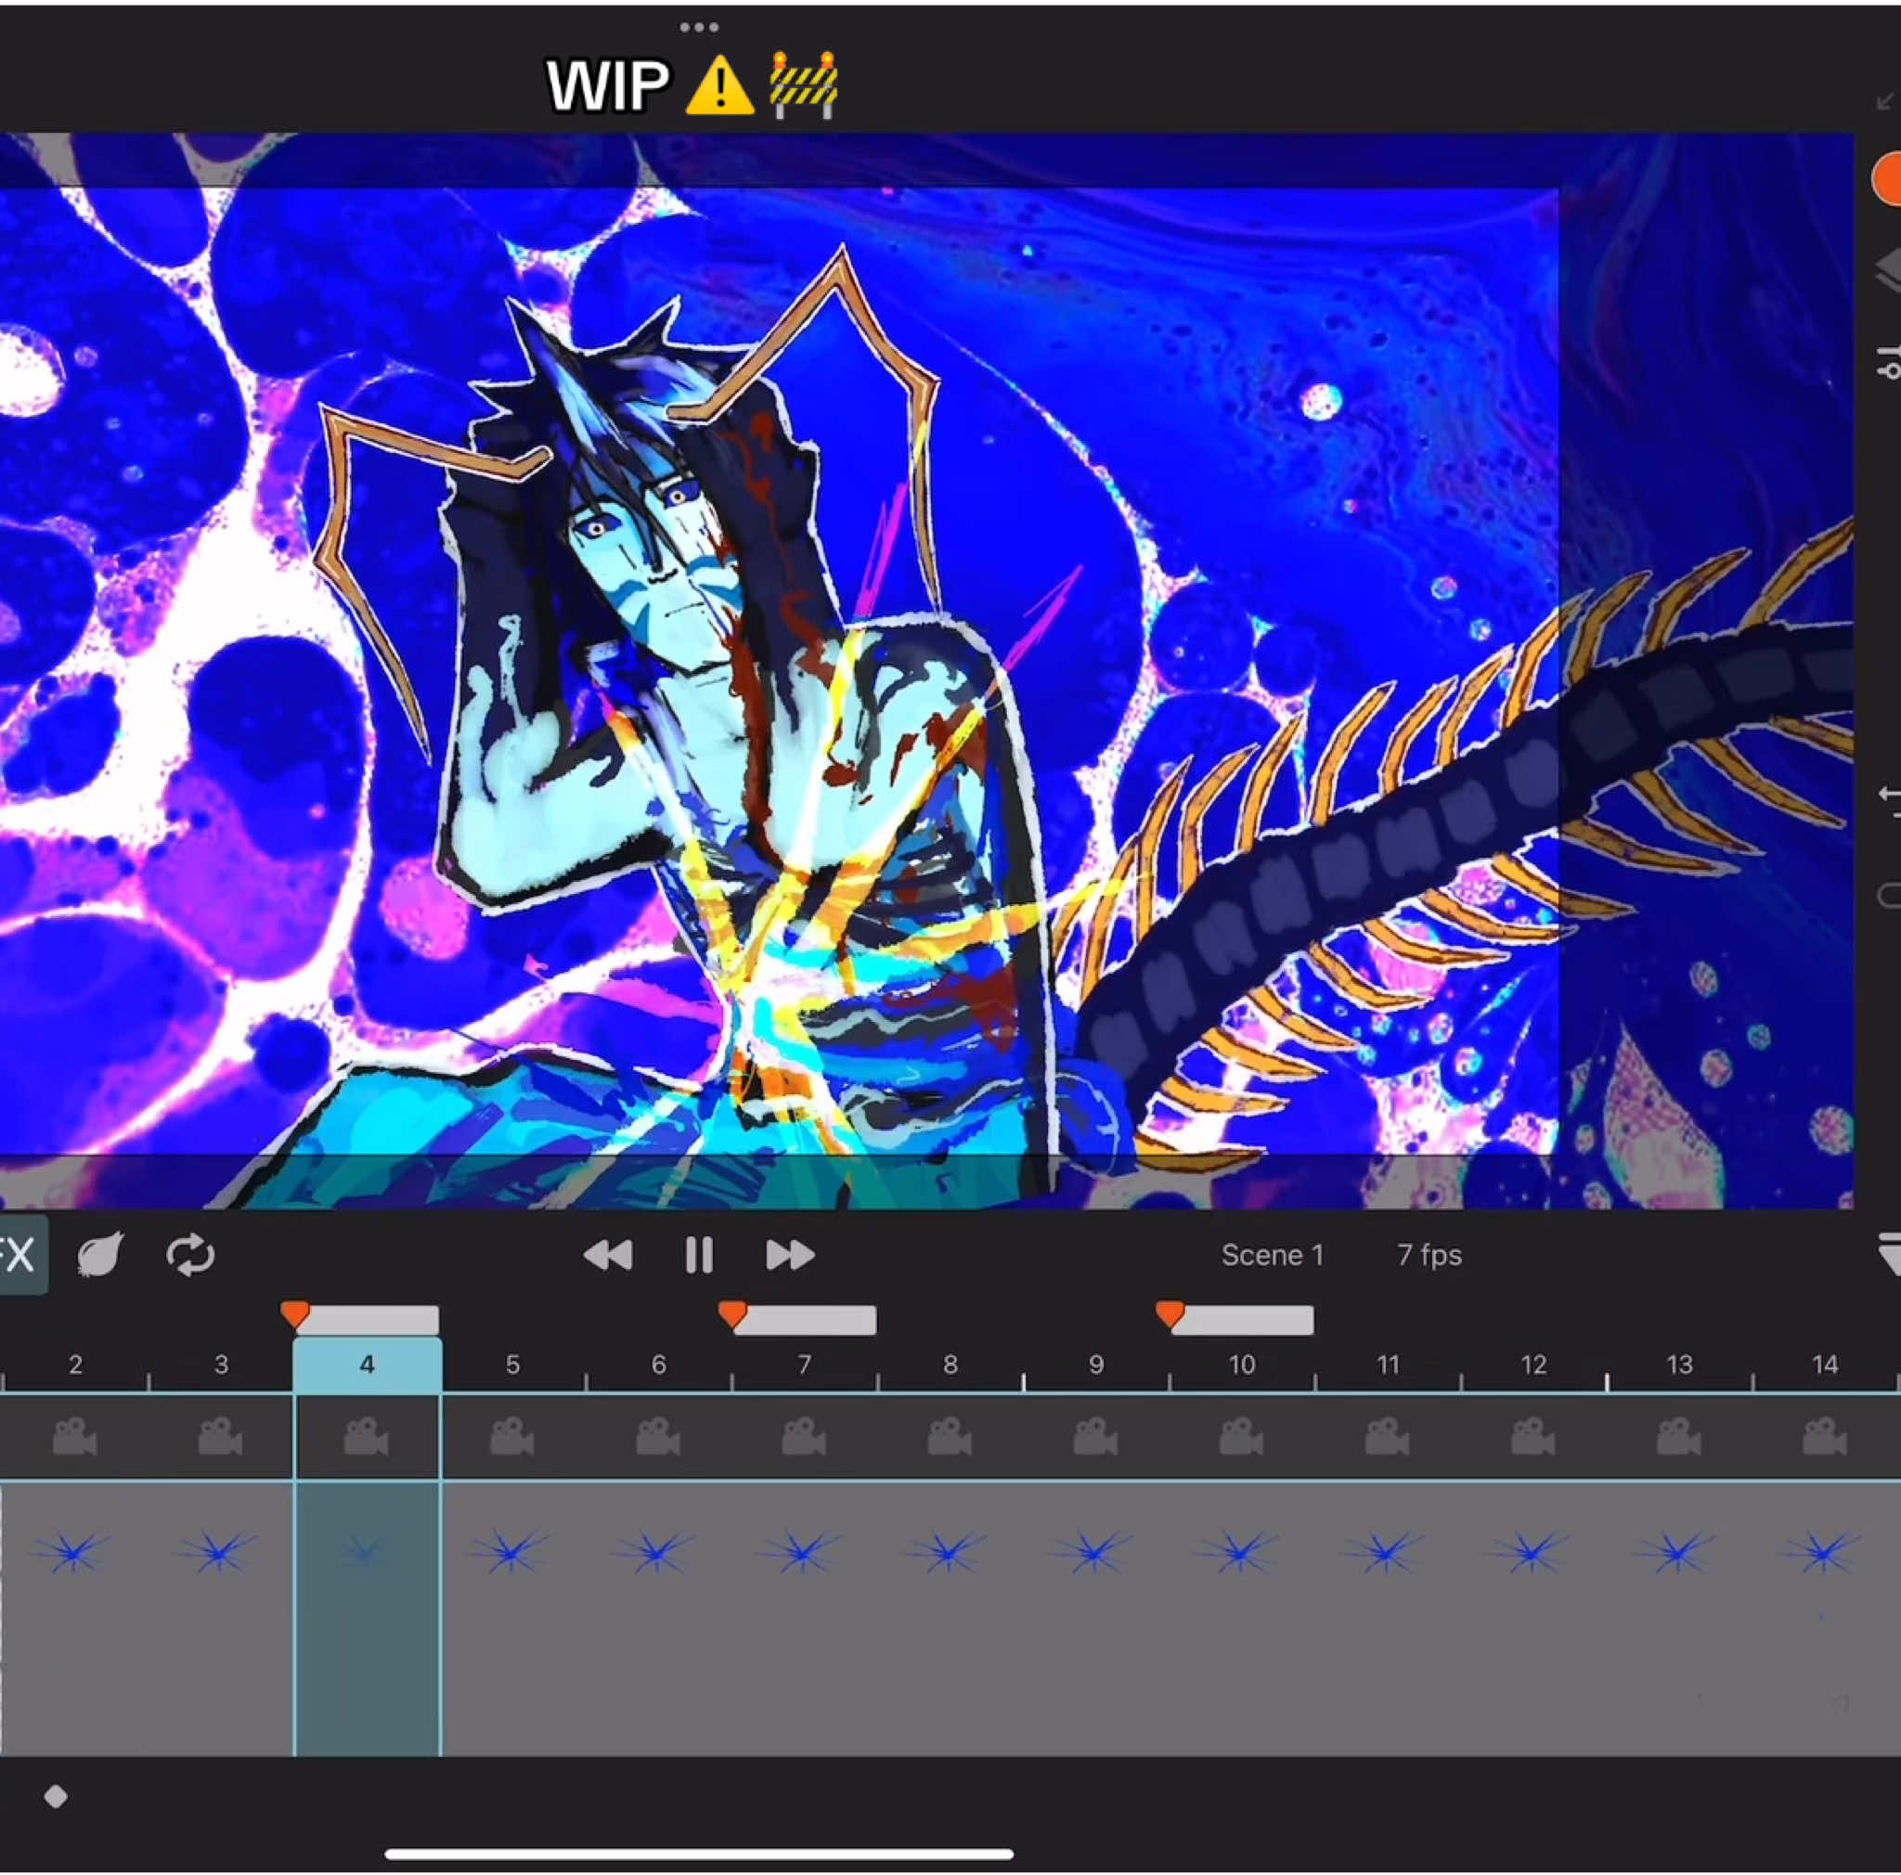Click the gray marker label bar above frame 7
The height and width of the screenshot is (1875, 1901).
click(805, 1320)
